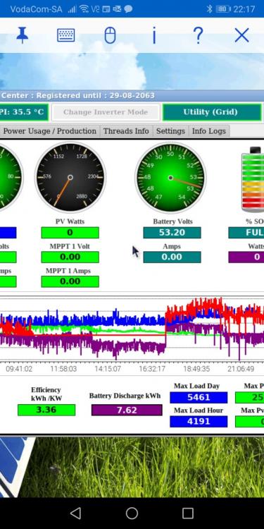Open the help question mark icon
This screenshot has width=264, height=529.
click(x=198, y=35)
